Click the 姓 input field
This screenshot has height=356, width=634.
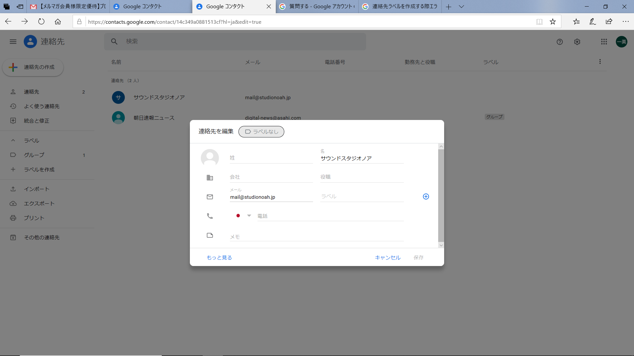point(271,158)
